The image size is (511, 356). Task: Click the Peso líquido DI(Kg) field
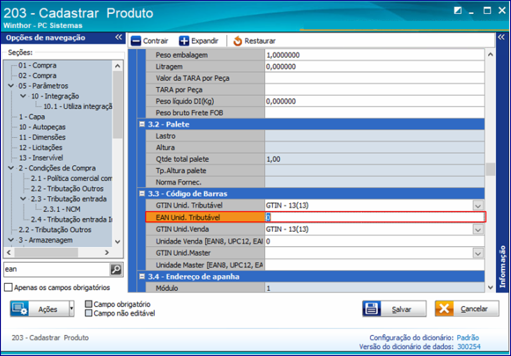coord(375,101)
